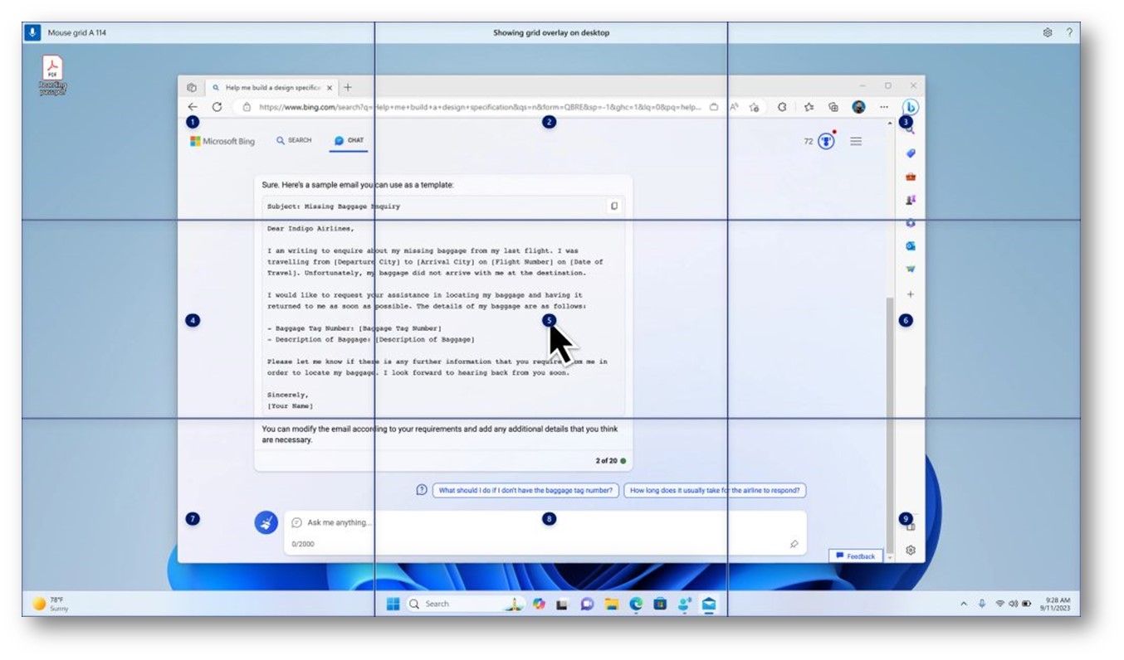Open the Bing hamburger menu
This screenshot has width=1124, height=660.
coord(856,142)
